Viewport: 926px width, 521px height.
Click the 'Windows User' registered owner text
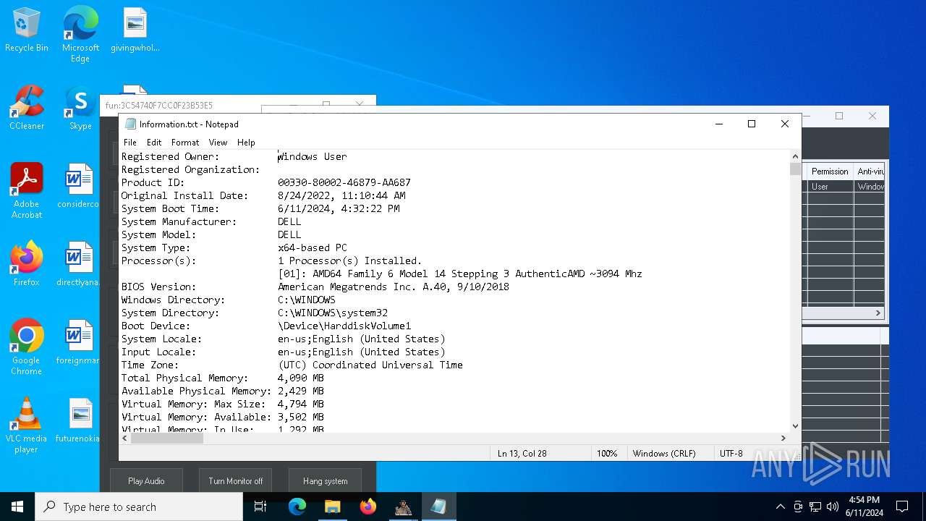pyautogui.click(x=313, y=156)
